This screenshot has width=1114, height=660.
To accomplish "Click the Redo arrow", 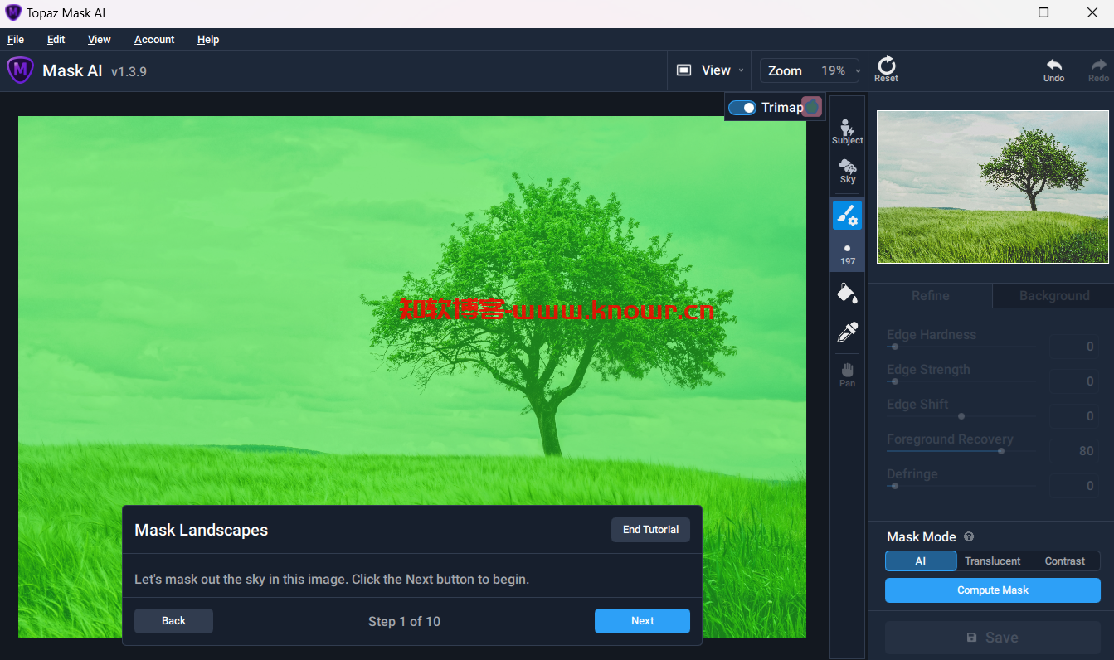I will tap(1098, 70).
